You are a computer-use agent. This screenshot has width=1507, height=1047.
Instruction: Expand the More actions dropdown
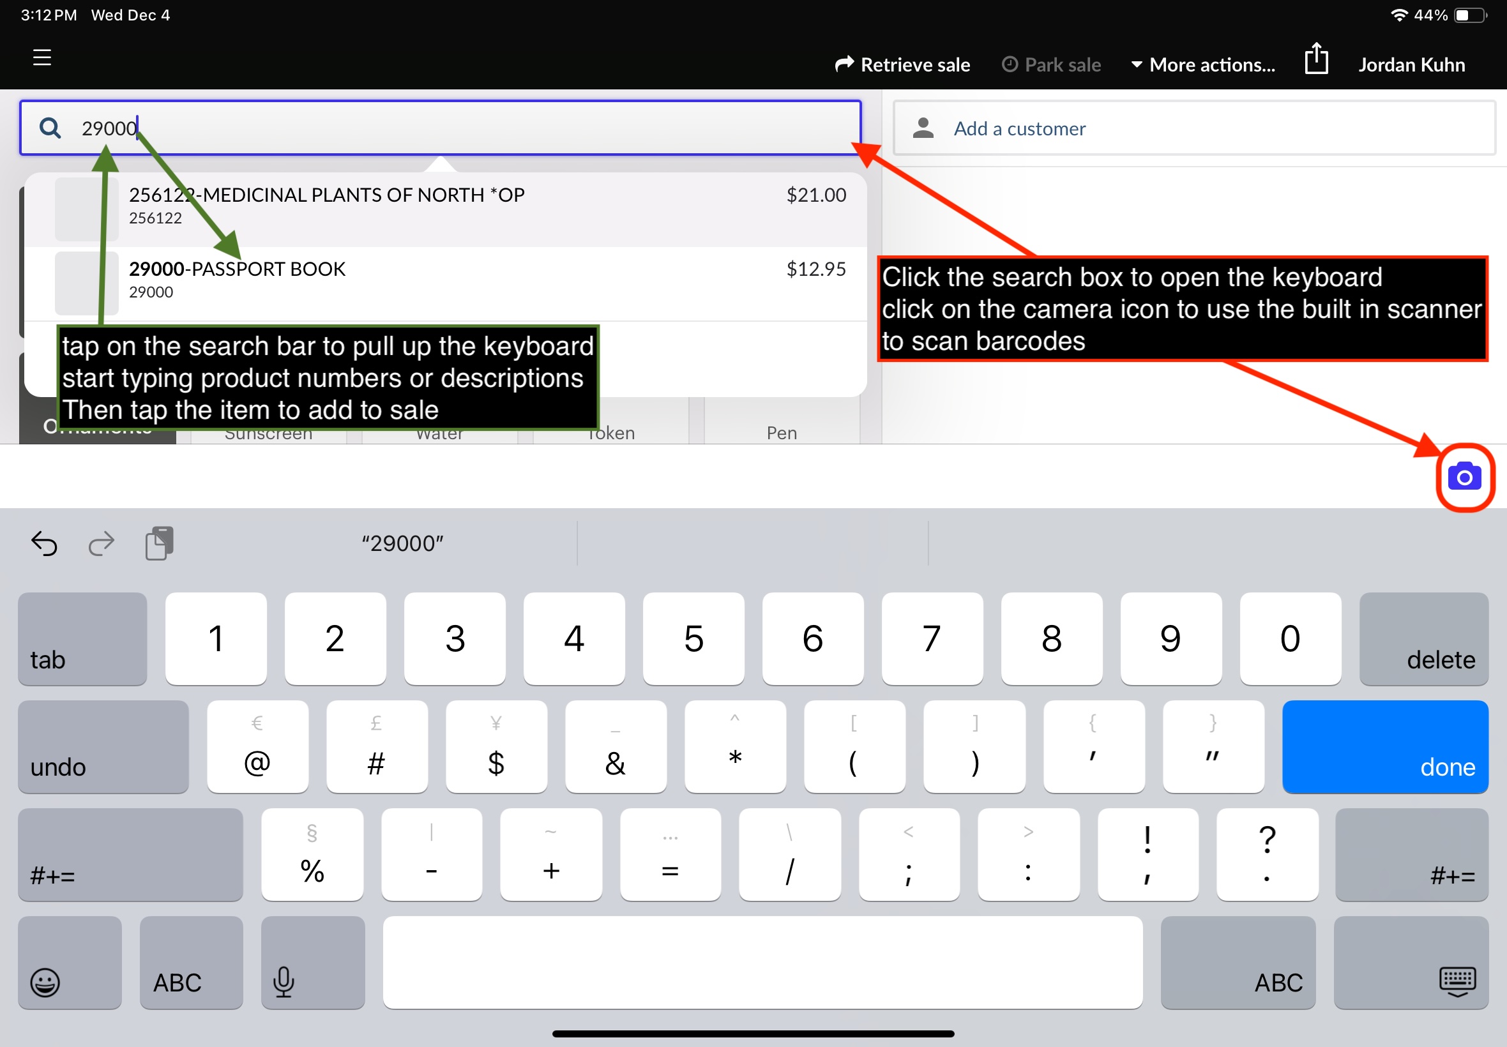1203,64
